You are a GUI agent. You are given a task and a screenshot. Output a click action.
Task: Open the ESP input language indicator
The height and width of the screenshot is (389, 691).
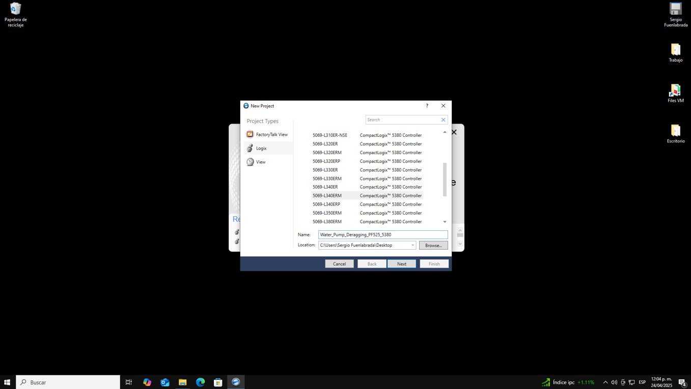[642, 382]
